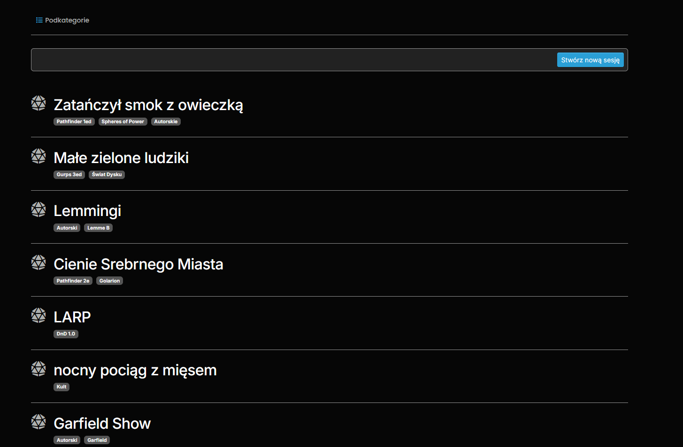The height and width of the screenshot is (447, 683).
Task: Click the Lemme B tag
Action: pyautogui.click(x=99, y=228)
